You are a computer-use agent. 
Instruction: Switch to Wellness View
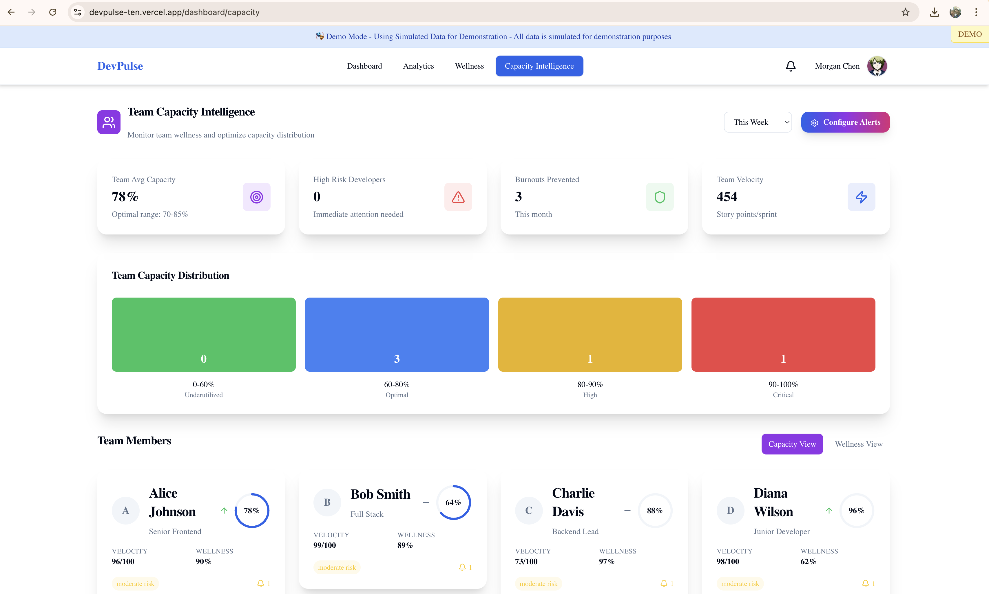(x=858, y=444)
